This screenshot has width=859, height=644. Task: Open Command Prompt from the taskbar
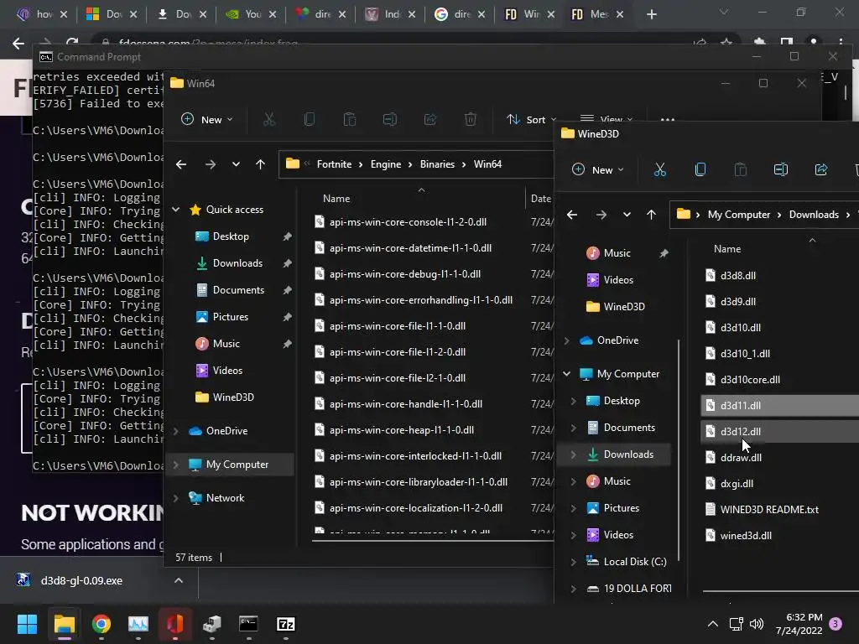point(248,624)
